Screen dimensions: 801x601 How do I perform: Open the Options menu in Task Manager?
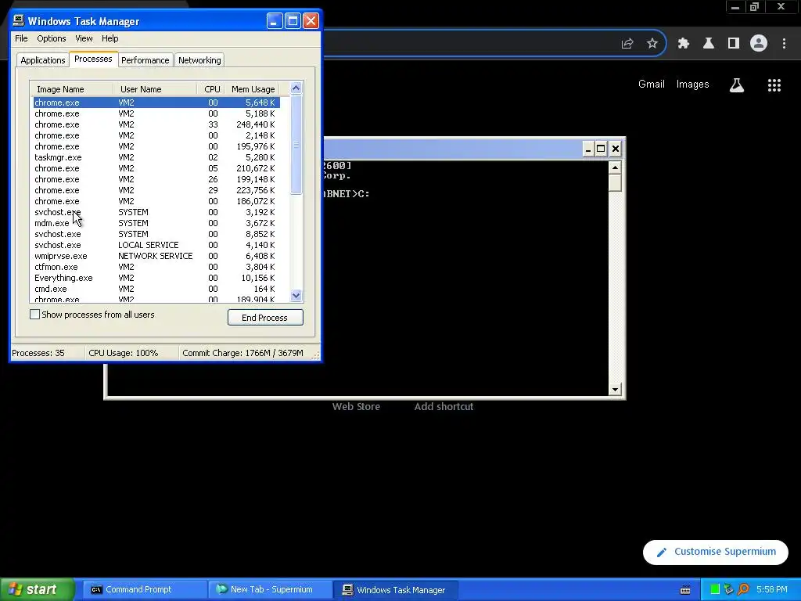click(51, 38)
